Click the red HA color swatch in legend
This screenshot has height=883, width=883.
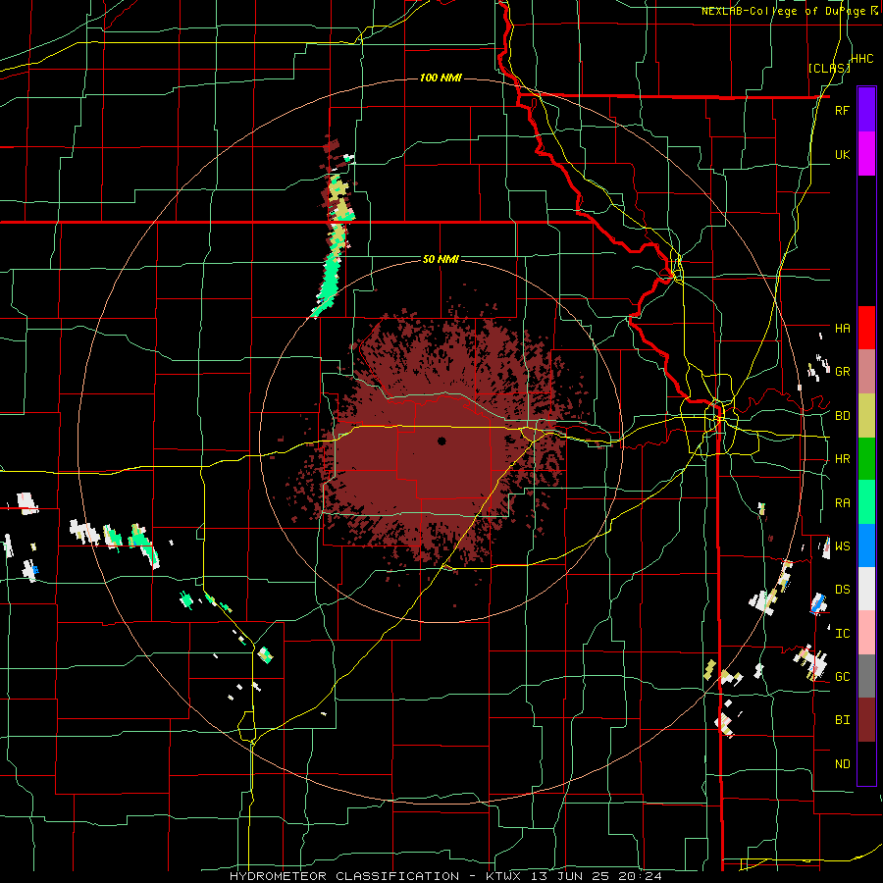[866, 328]
